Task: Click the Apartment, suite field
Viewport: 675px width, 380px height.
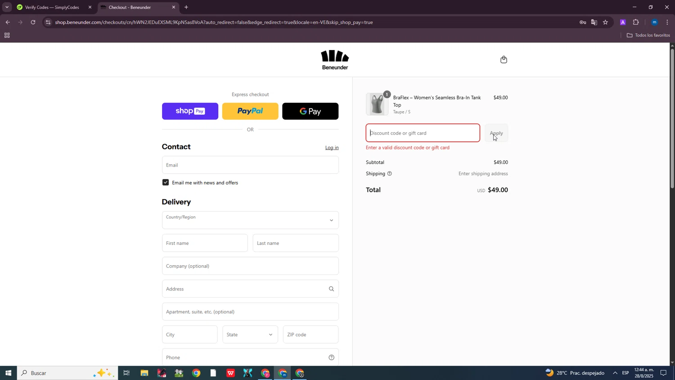Action: click(x=250, y=312)
